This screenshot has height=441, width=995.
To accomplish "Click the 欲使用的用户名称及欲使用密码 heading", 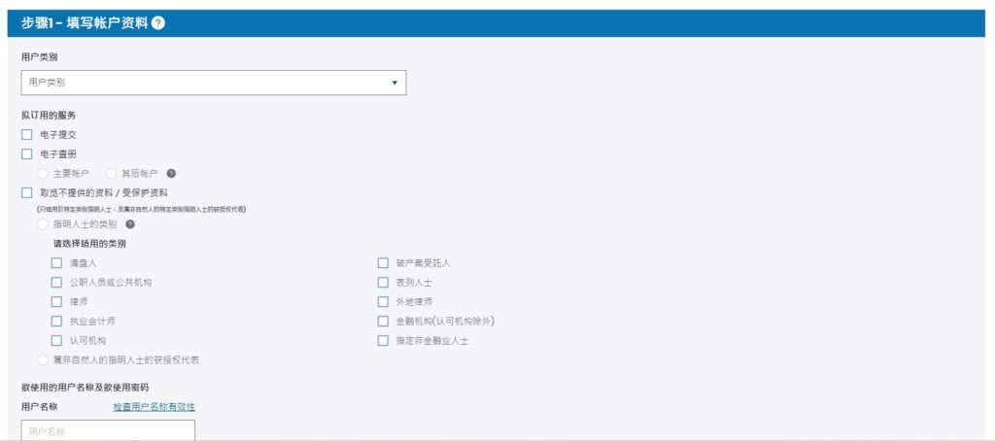I will click(86, 387).
